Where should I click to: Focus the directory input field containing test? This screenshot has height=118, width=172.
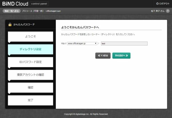point(124,43)
